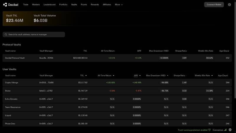Open the Phase Zero vault

point(117,123)
